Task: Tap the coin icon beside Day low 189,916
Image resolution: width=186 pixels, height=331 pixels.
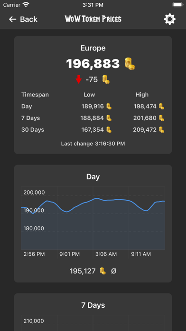Action: (x=109, y=107)
